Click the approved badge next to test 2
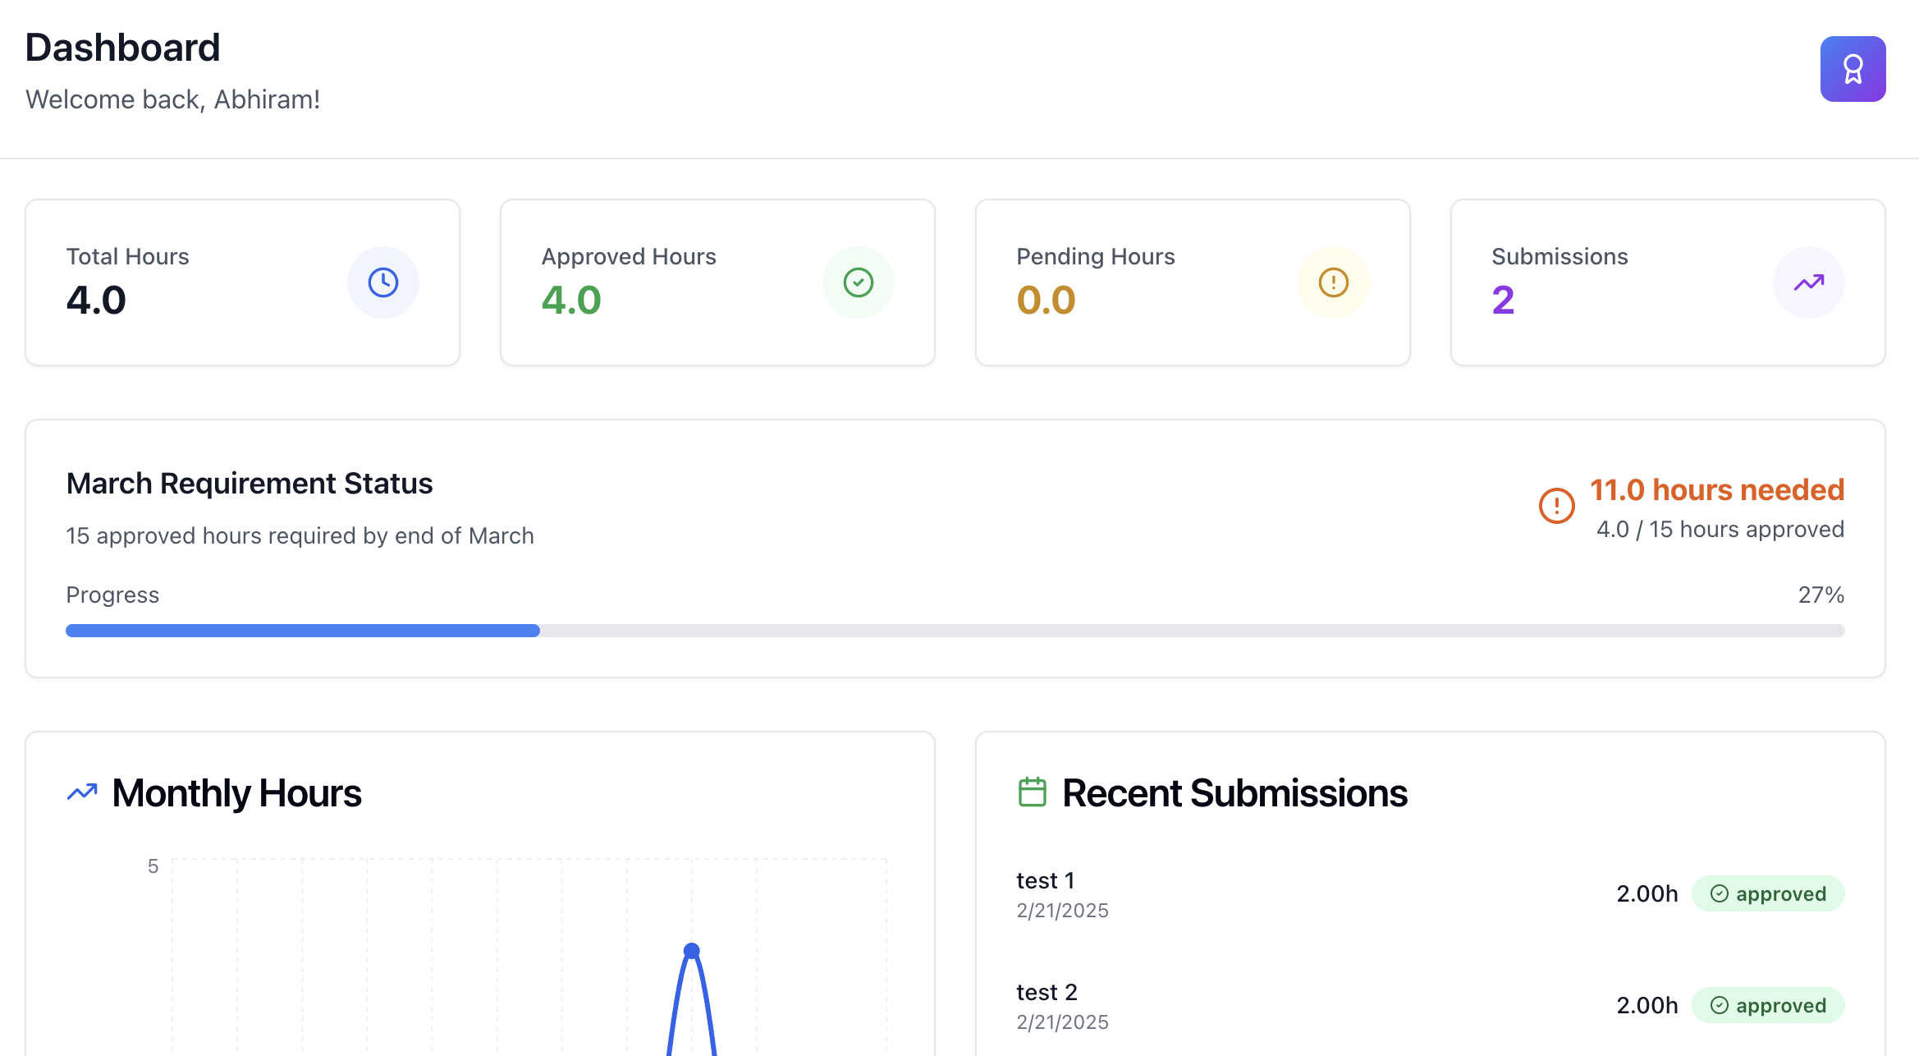The height and width of the screenshot is (1056, 1919). click(x=1768, y=1004)
